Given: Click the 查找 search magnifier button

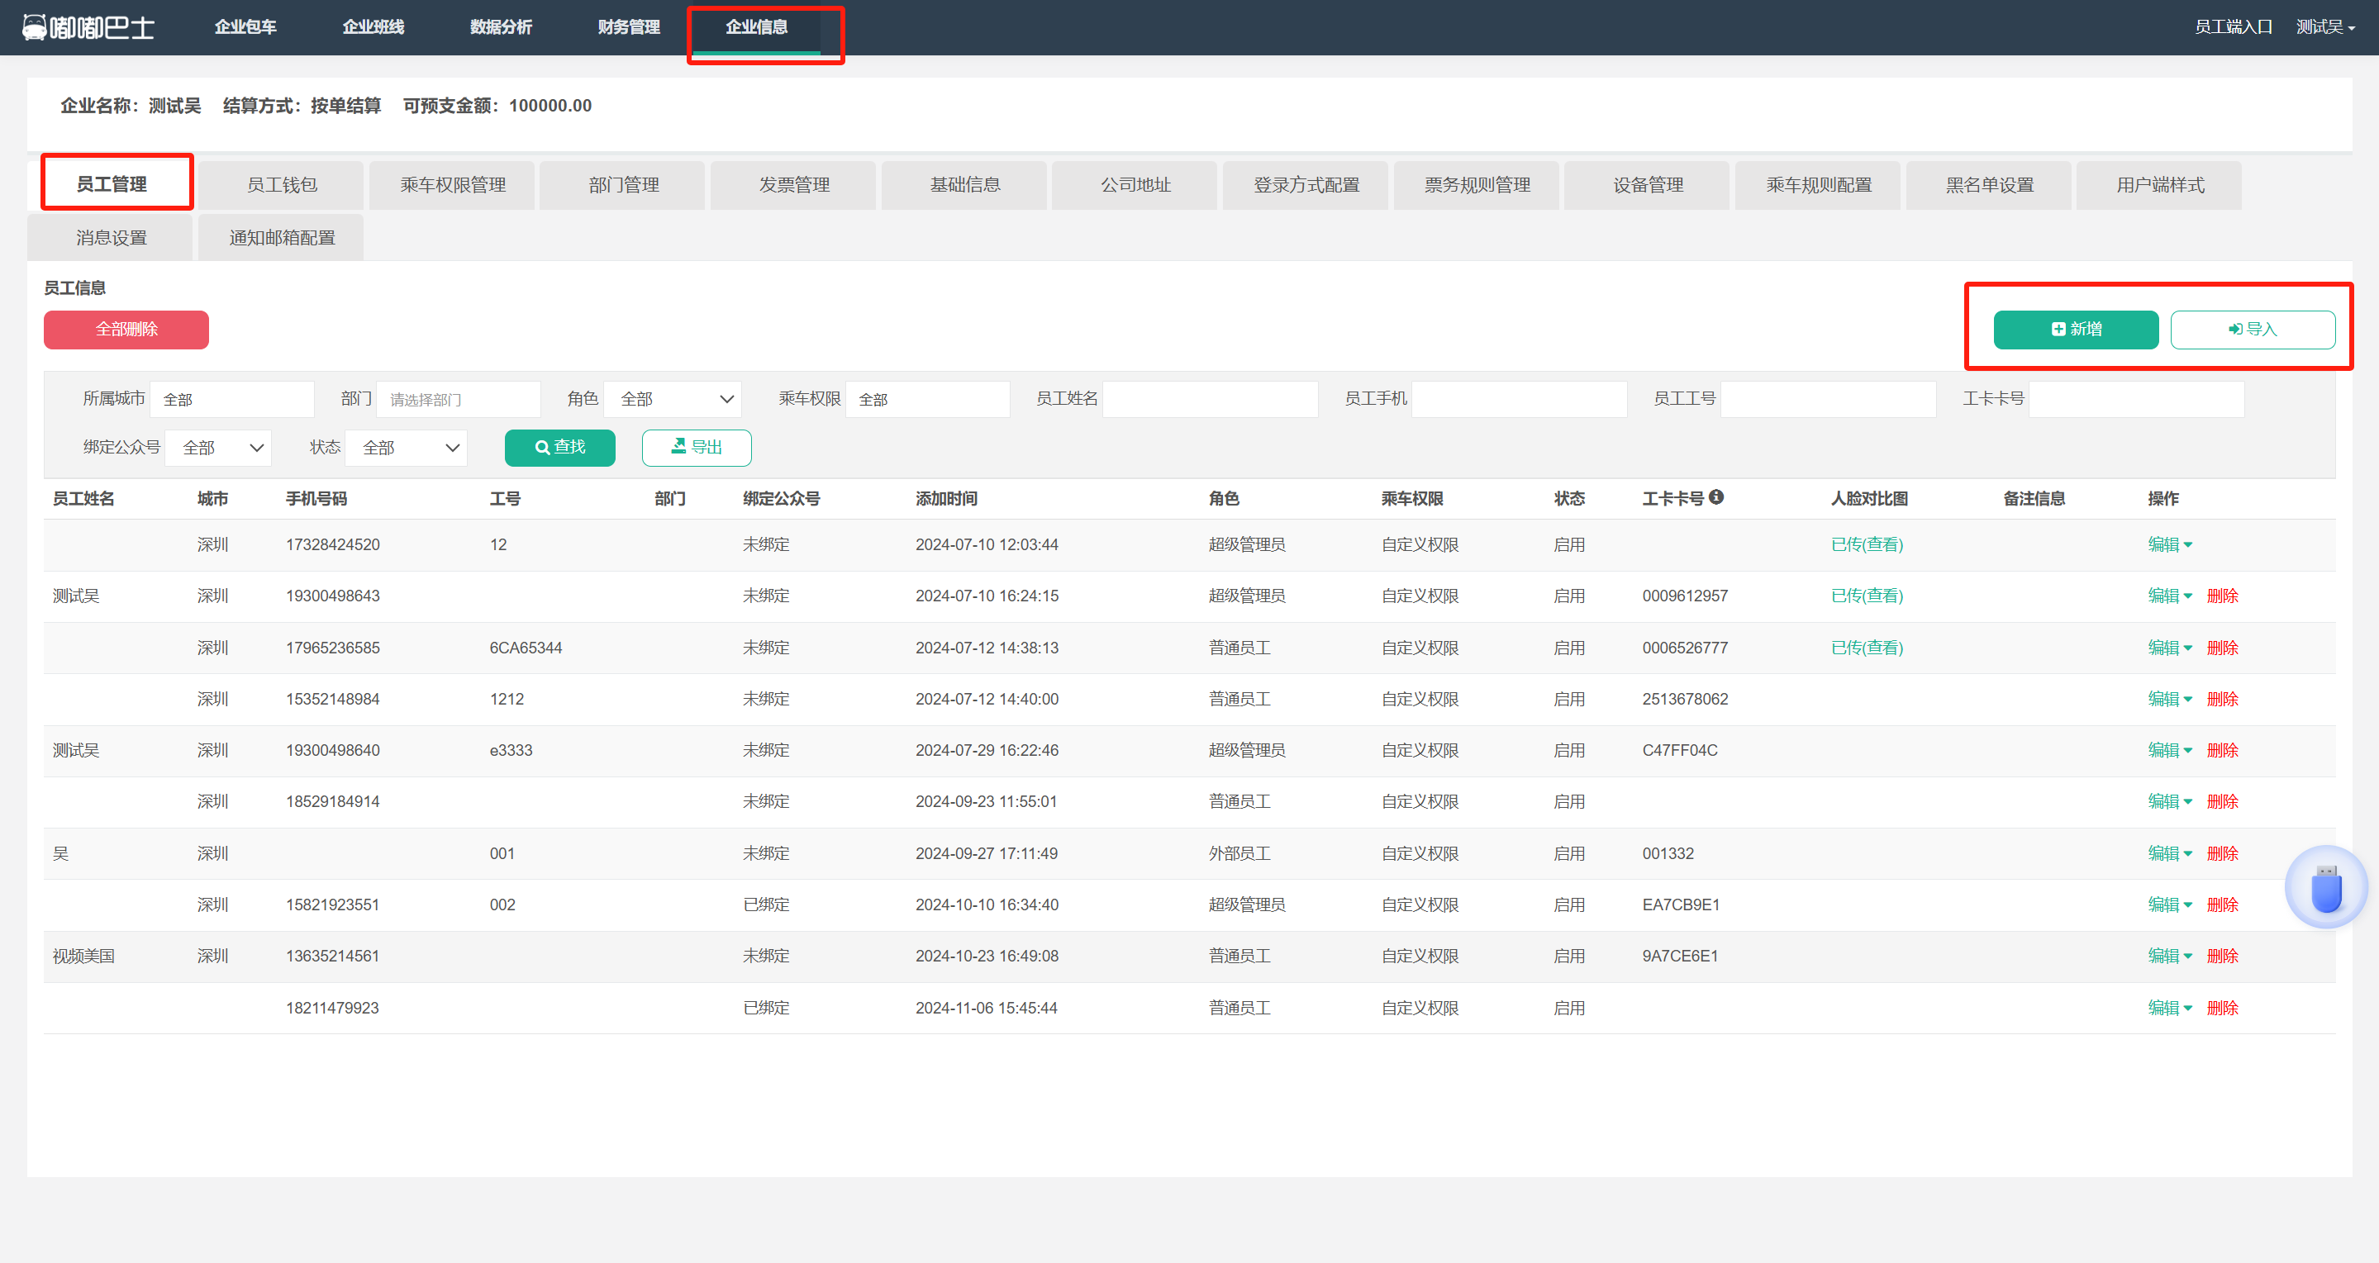Looking at the screenshot, I should point(559,448).
